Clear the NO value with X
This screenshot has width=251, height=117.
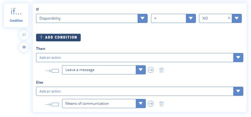click(x=229, y=18)
